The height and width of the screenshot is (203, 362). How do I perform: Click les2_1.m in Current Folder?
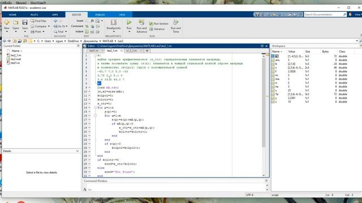16,55
